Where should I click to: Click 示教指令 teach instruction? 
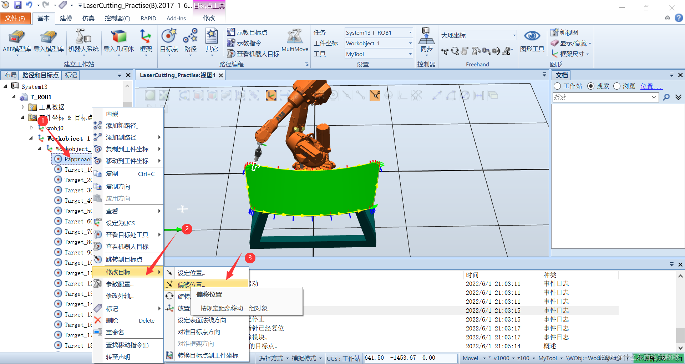pyautogui.click(x=244, y=43)
